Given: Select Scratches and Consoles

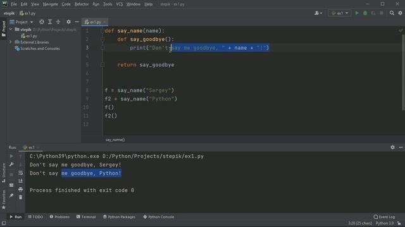Looking at the screenshot, I should pos(37,49).
